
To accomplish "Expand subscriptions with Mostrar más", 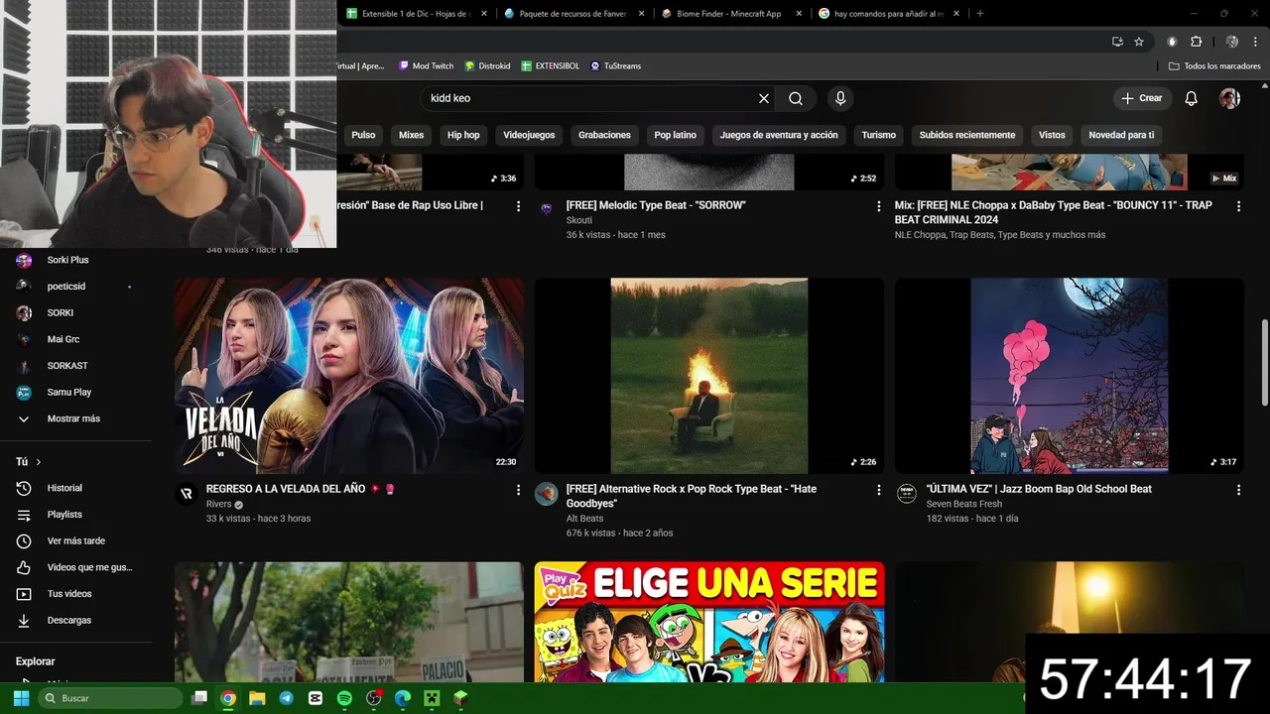I will tap(75, 418).
